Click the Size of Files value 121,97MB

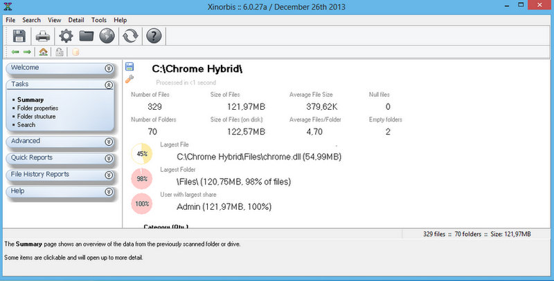pos(246,107)
